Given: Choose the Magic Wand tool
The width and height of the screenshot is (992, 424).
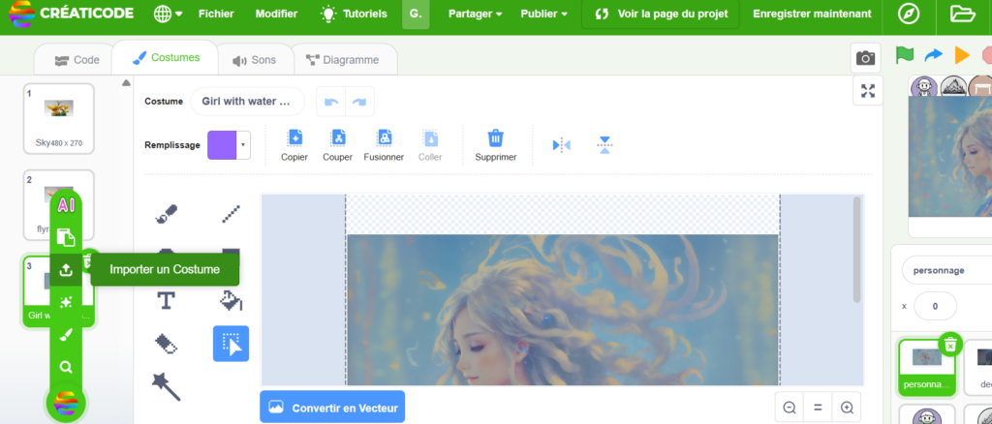Looking at the screenshot, I should pyautogui.click(x=167, y=386).
